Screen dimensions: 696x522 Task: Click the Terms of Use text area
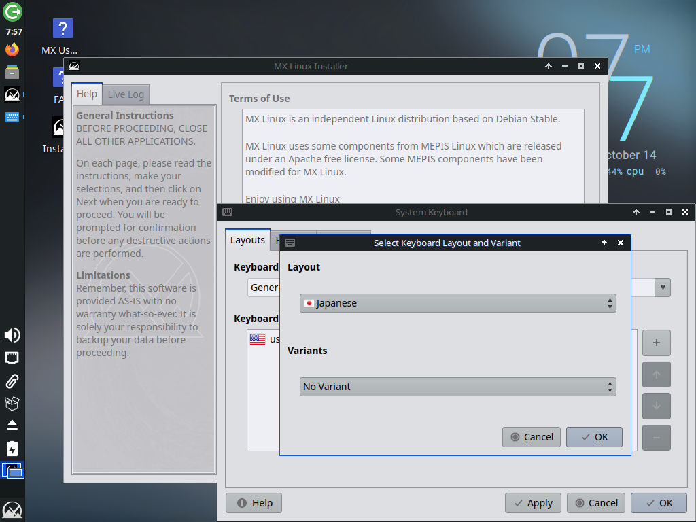pyautogui.click(x=413, y=156)
